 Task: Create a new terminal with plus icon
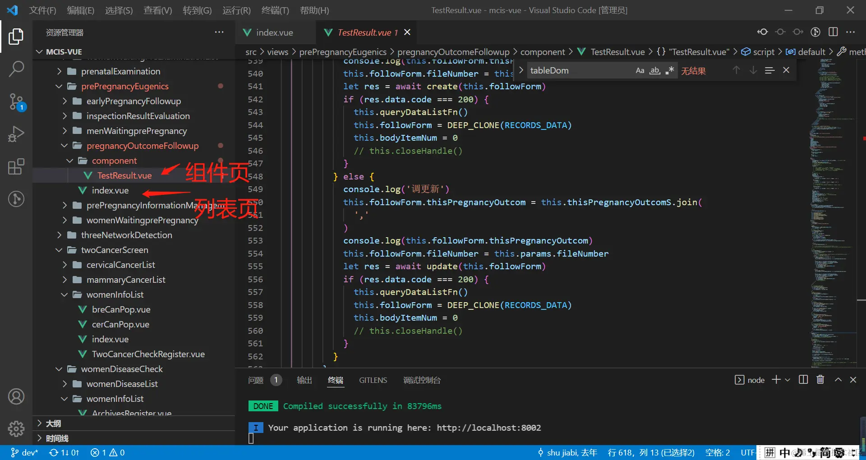pyautogui.click(x=776, y=380)
